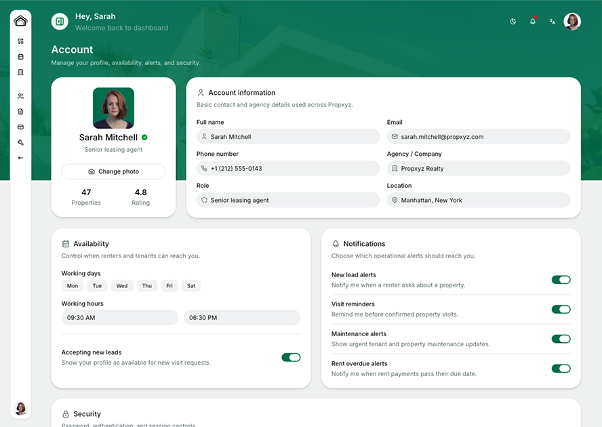602x427 pixels.
Task: Click the Role field showing Senior leasing agent
Action: click(x=288, y=200)
